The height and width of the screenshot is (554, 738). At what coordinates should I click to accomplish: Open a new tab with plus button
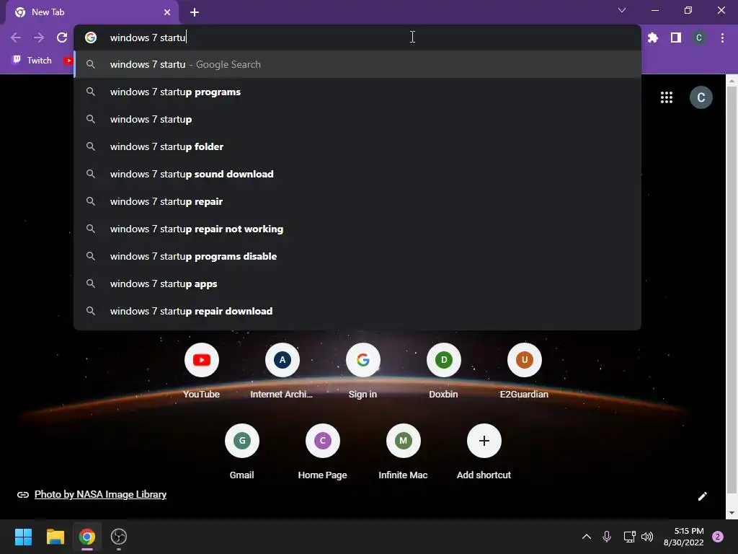[x=195, y=12]
